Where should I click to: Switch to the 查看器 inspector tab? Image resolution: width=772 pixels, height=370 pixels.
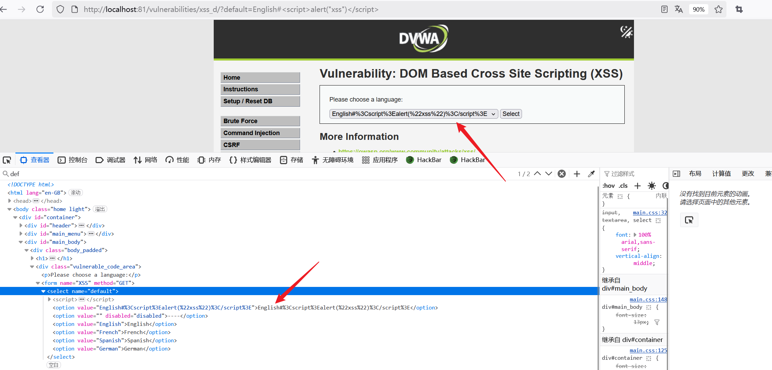tap(35, 160)
